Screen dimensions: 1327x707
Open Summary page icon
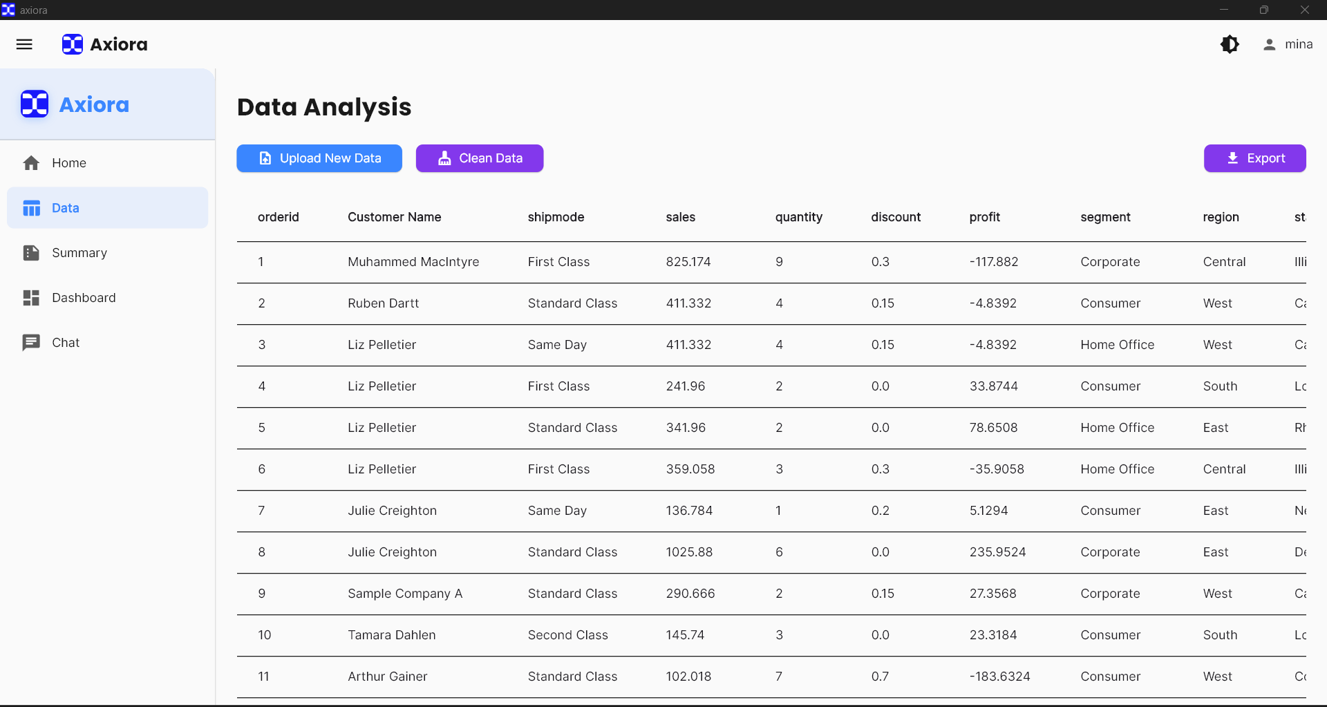point(31,253)
